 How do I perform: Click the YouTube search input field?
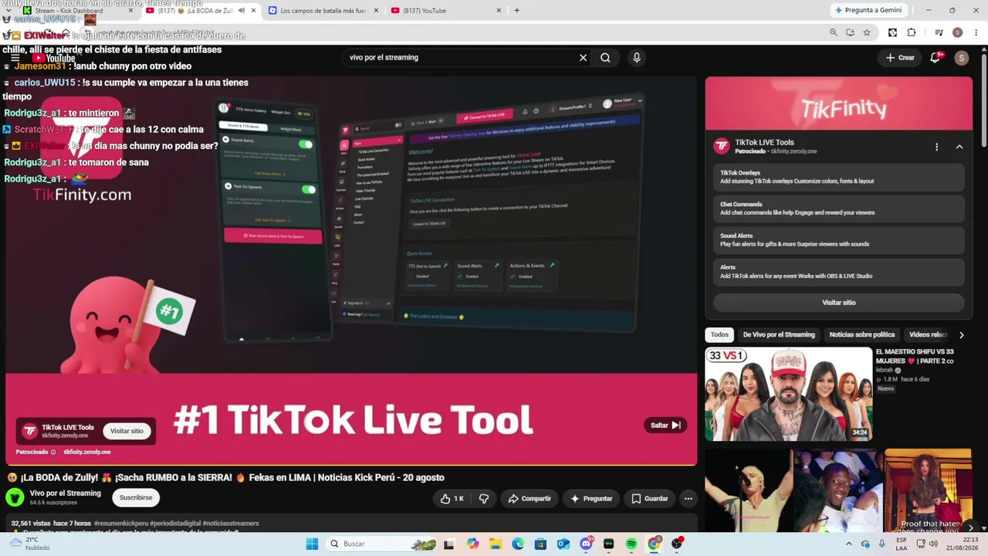pos(461,57)
